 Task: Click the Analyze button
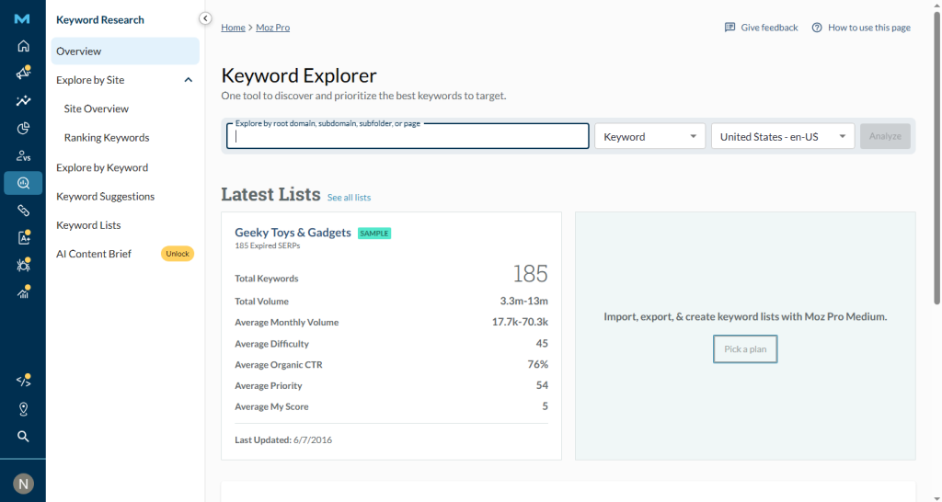(885, 136)
